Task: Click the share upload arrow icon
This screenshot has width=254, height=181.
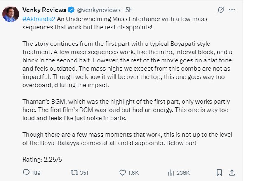Action: tap(232, 171)
